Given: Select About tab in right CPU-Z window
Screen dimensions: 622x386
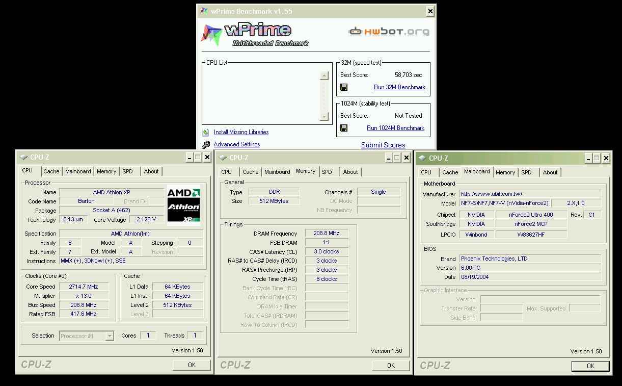Looking at the screenshot, I should (550, 172).
